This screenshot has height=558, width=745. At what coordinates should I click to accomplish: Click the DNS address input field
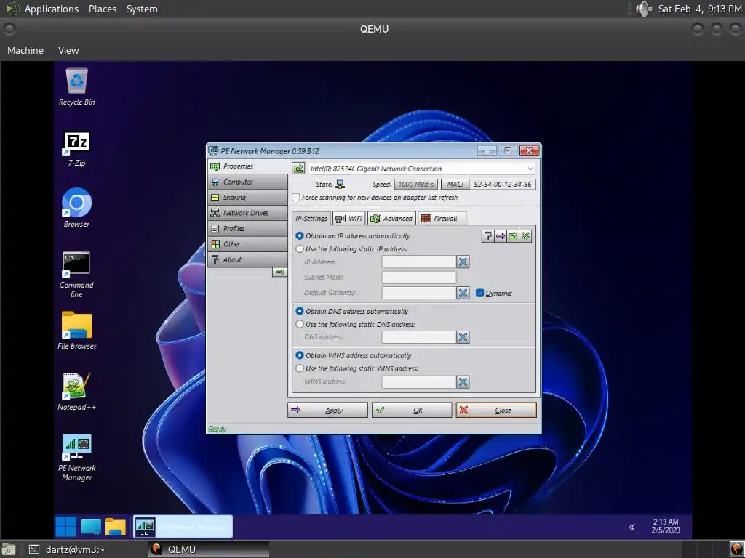click(x=418, y=337)
